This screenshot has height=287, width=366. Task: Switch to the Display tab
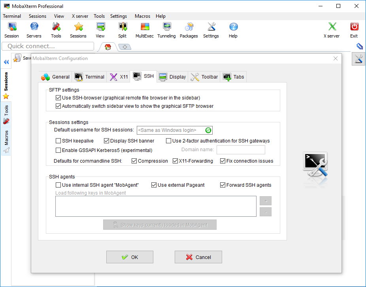point(172,77)
